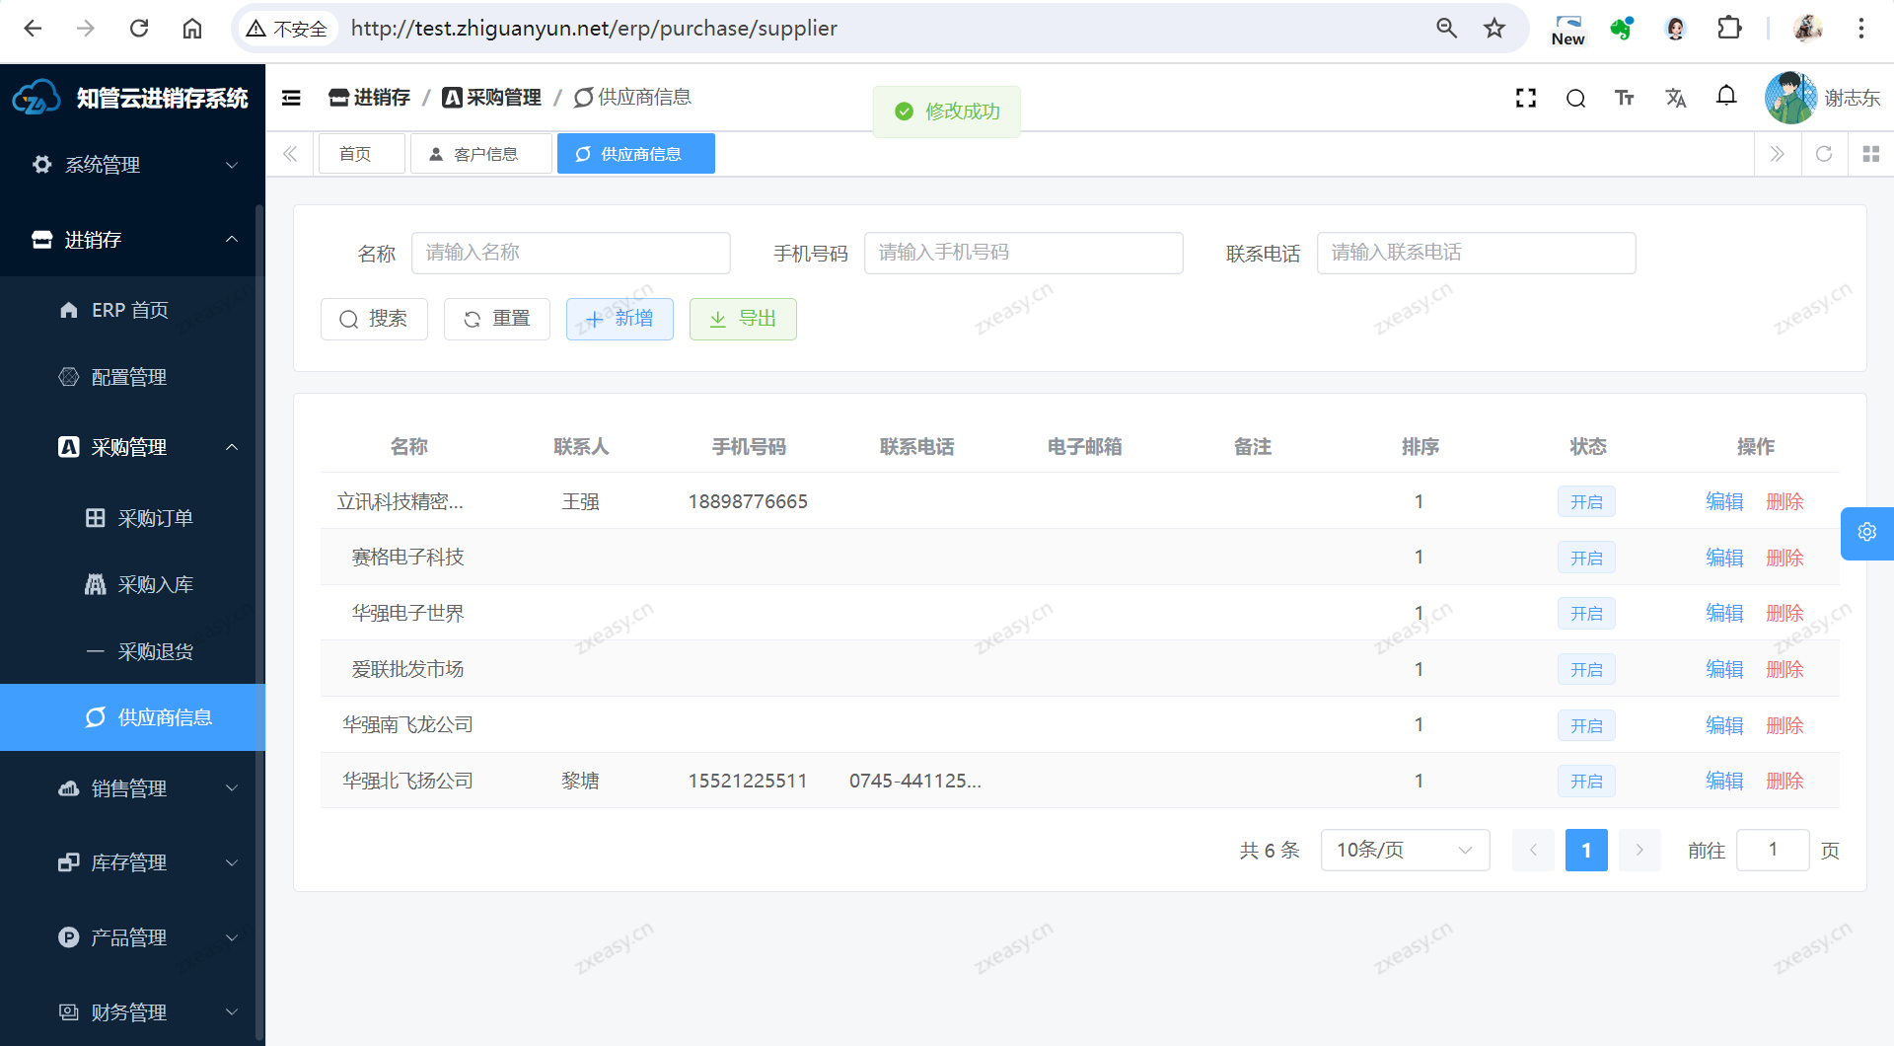This screenshot has height=1046, width=1894.
Task: Open the header search magnifier icon
Action: coord(1575,98)
